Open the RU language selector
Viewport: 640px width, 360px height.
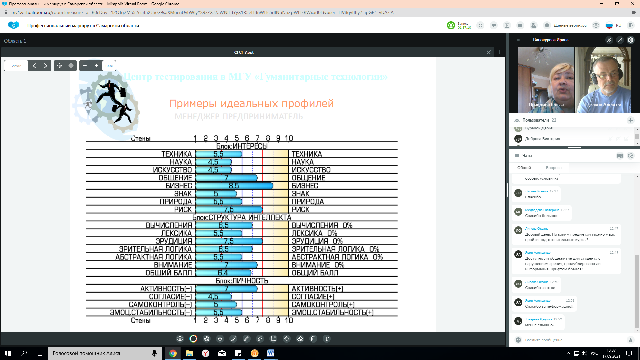(614, 25)
